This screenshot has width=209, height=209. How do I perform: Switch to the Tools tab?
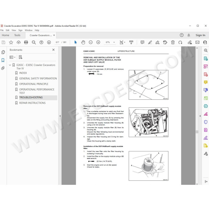pyautogui.click(x=17, y=35)
